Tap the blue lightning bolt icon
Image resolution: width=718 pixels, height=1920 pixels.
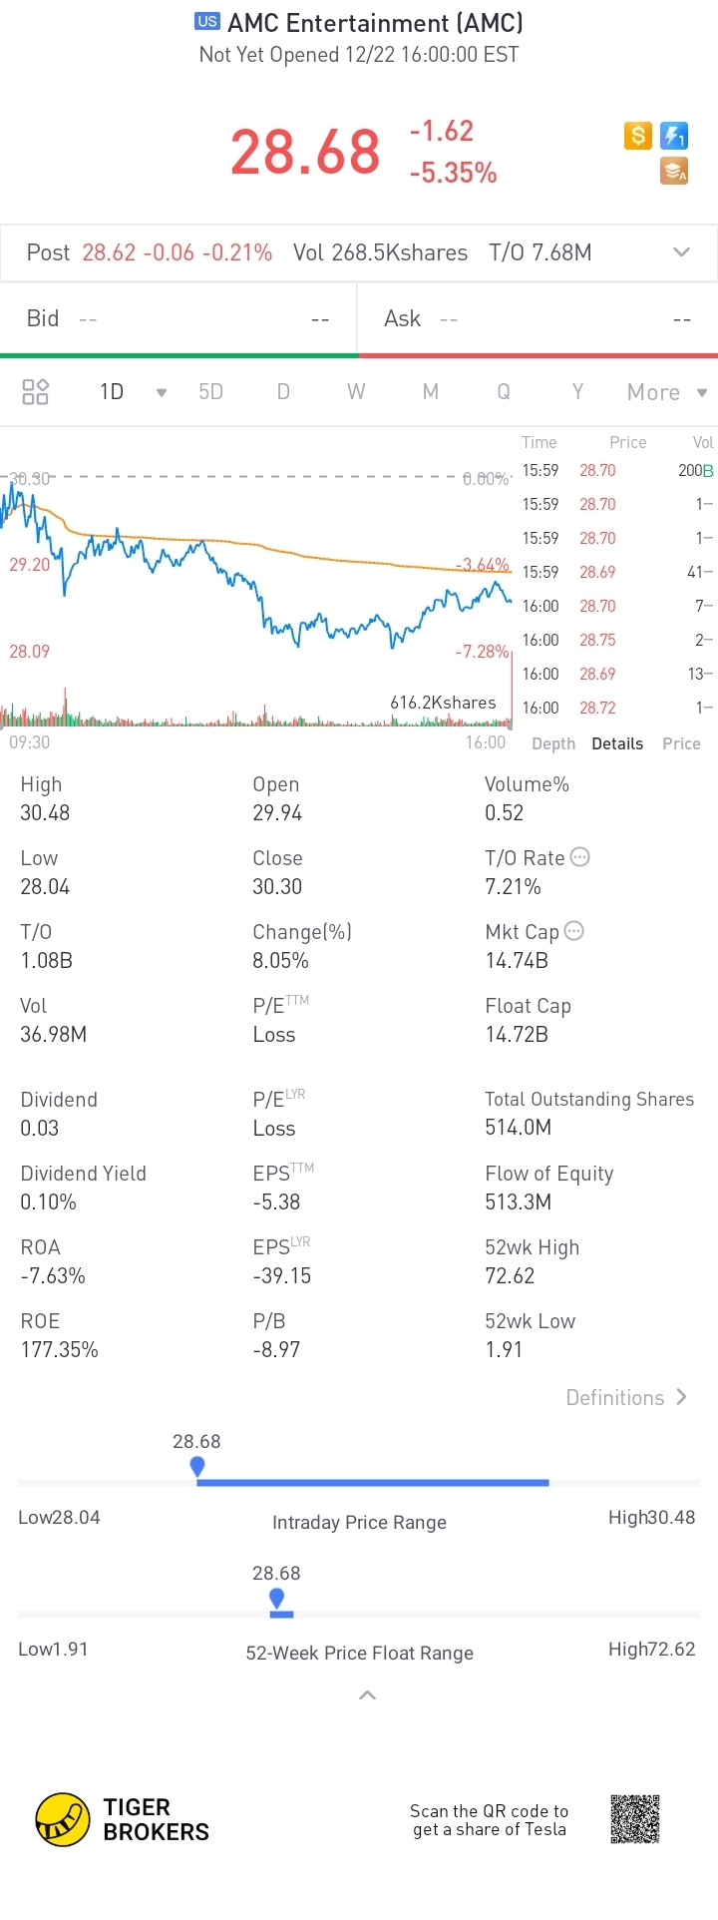click(674, 135)
